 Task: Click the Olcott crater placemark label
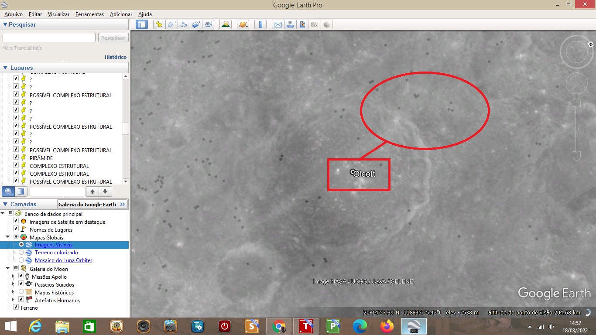[364, 174]
